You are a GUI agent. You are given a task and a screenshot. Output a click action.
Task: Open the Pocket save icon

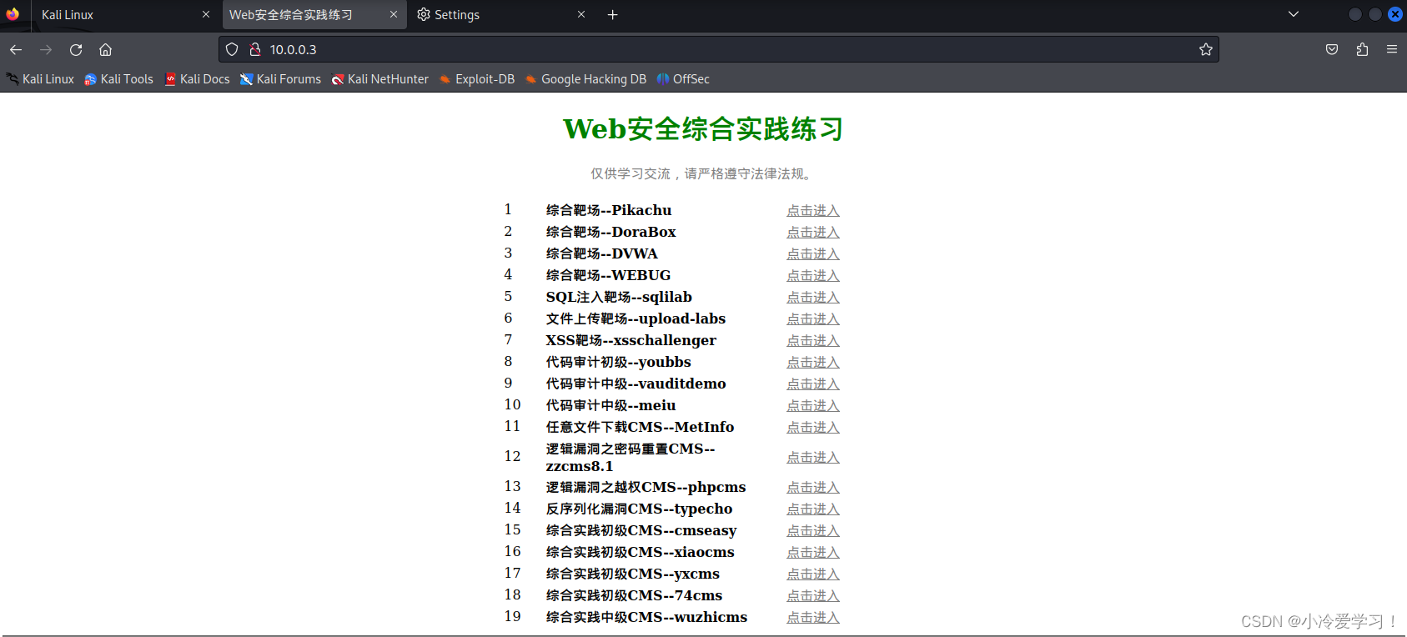click(1332, 49)
